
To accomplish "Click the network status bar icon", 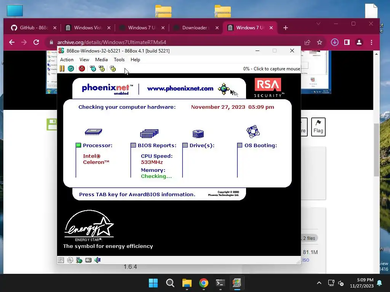I will click(x=79, y=260).
